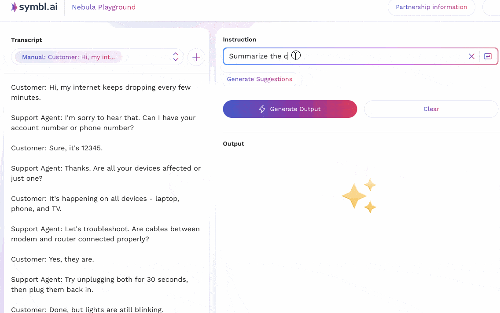The height and width of the screenshot is (313, 500).
Task: Click the transcript line about internet dropping
Action: 101,92
